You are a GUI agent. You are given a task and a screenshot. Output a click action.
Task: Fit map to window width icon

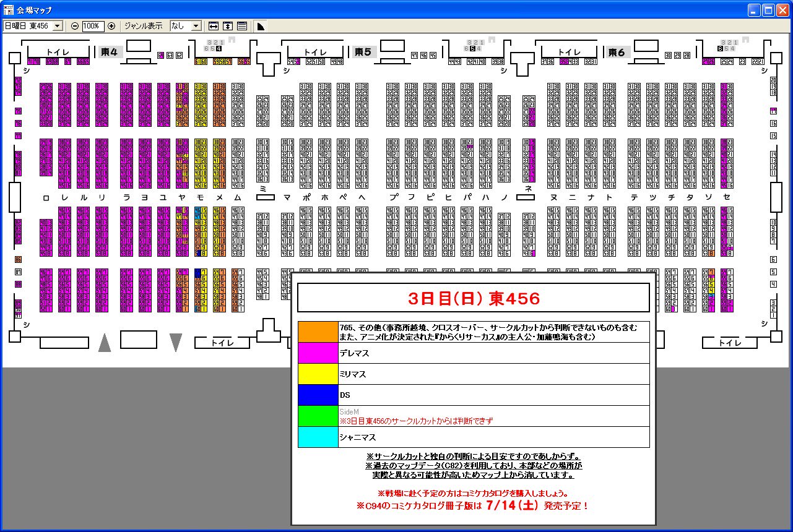214,26
